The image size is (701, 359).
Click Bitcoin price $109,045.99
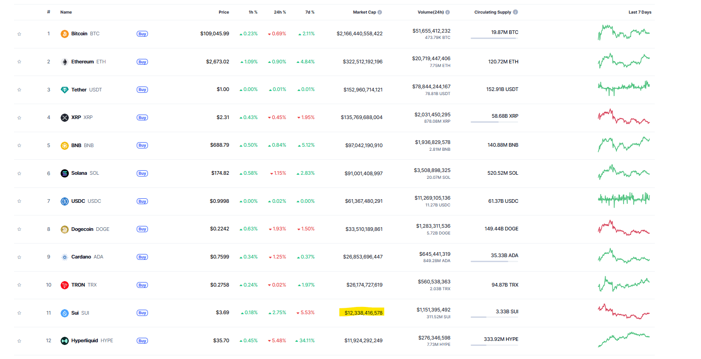215,34
